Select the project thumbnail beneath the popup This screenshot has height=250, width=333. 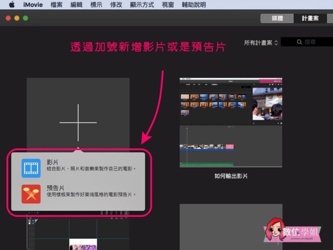(x=78, y=233)
